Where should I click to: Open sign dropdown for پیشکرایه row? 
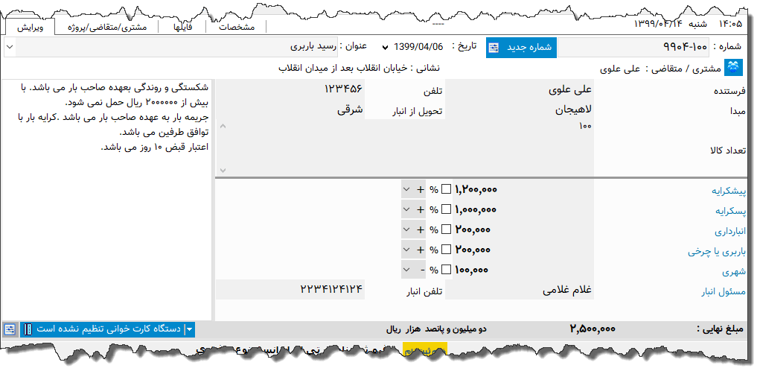point(414,189)
